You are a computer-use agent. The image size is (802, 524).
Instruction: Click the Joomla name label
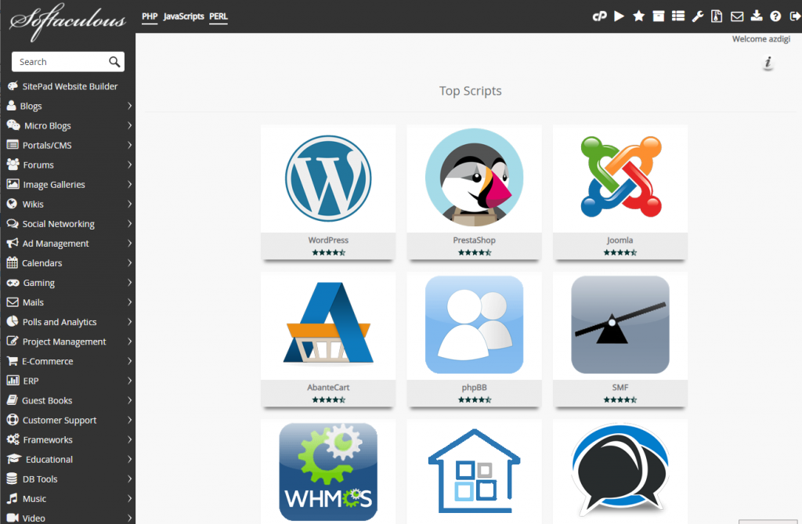[620, 240]
